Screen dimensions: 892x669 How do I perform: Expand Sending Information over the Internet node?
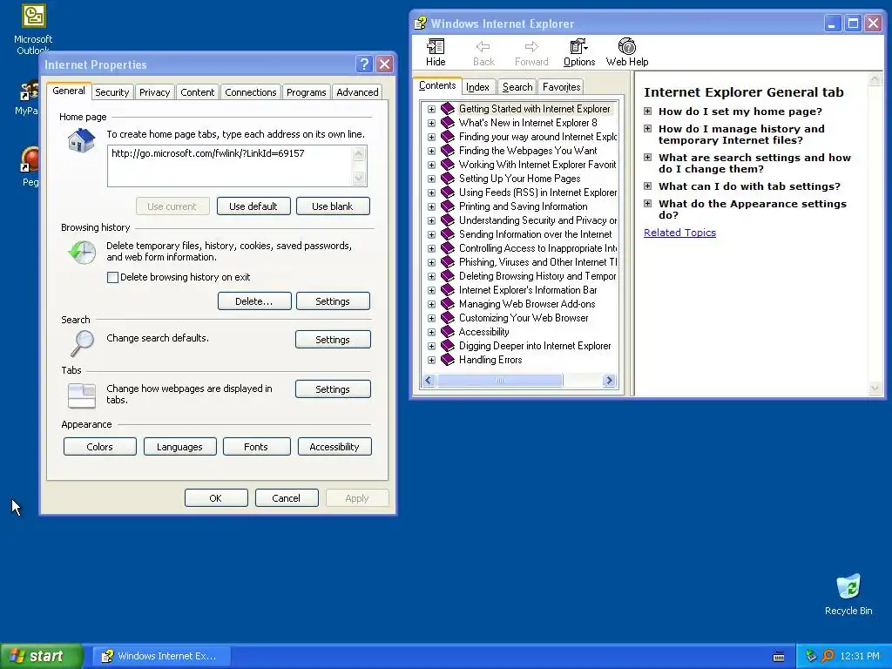tap(431, 234)
